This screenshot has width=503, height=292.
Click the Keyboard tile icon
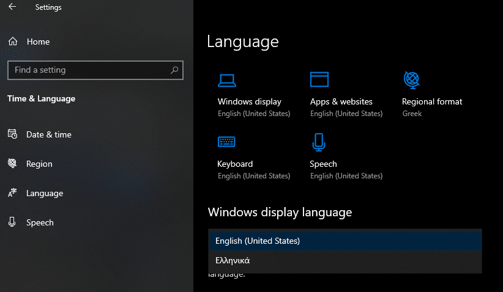[226, 142]
